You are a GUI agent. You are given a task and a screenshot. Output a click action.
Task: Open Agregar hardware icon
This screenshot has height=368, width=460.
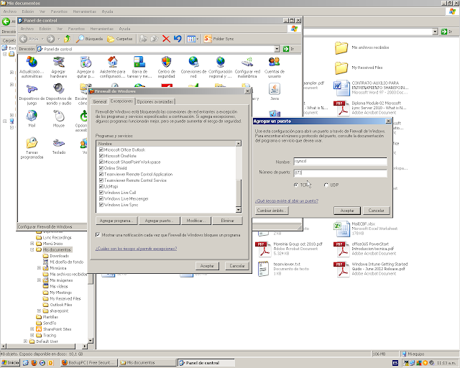pyautogui.click(x=58, y=67)
